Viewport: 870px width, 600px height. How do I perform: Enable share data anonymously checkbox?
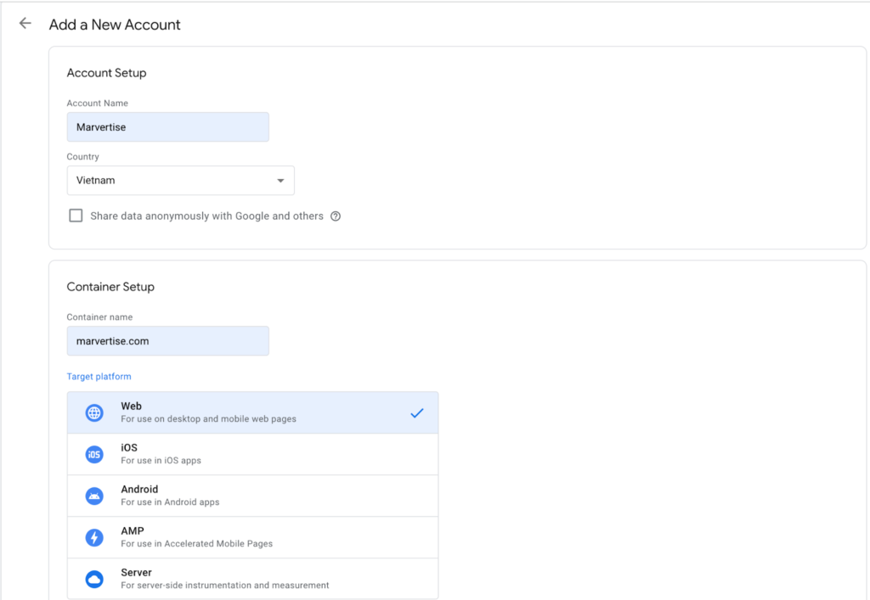coord(76,216)
